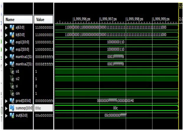Click the value 1 of cin
The width and height of the screenshot is (184, 131).
36,93
